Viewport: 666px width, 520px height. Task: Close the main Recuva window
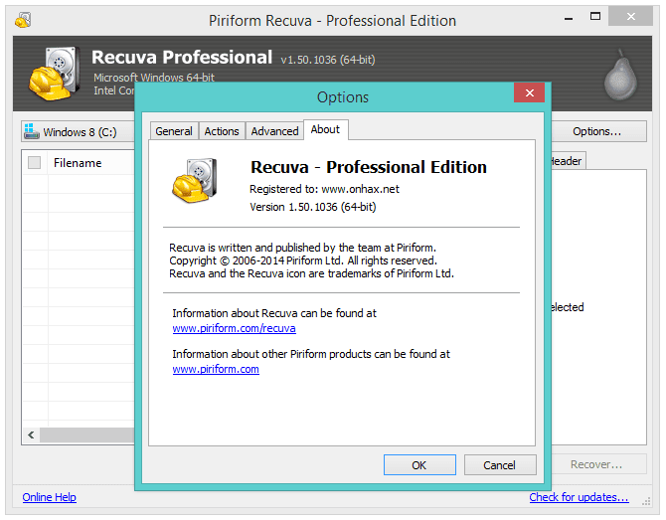631,16
